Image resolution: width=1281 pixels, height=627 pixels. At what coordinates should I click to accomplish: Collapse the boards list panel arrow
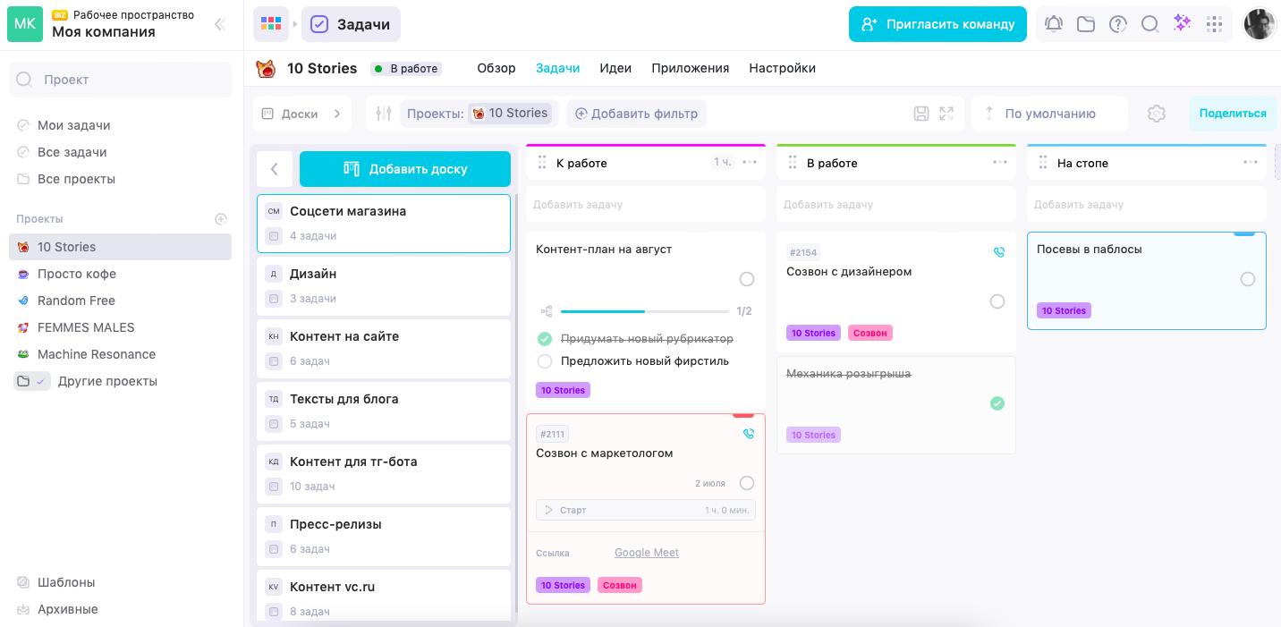pos(275,169)
